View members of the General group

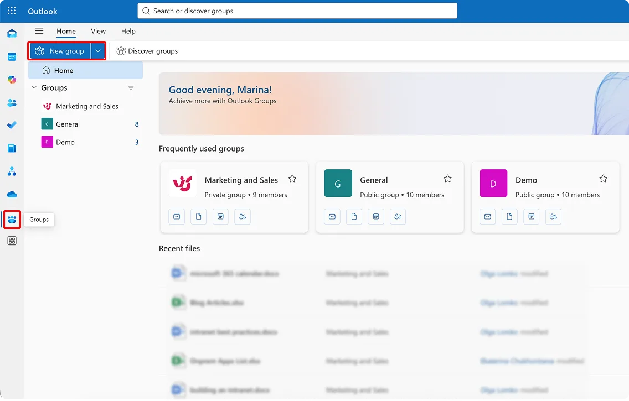click(x=398, y=216)
